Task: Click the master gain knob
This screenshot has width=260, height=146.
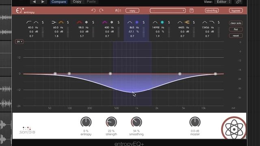Action: [195, 122]
